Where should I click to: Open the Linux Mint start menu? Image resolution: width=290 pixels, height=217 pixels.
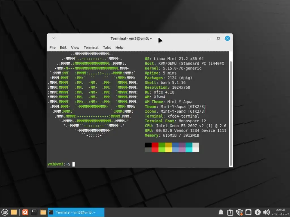[5, 212]
